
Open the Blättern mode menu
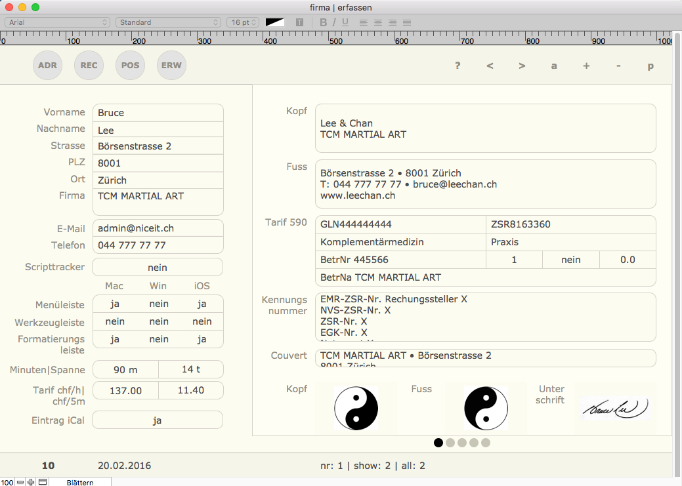pos(80,482)
